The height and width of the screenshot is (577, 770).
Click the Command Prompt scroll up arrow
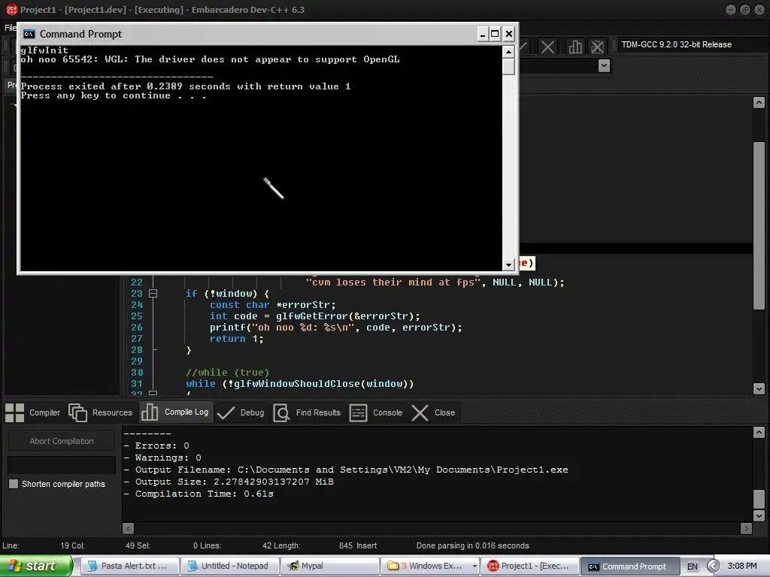(x=509, y=52)
